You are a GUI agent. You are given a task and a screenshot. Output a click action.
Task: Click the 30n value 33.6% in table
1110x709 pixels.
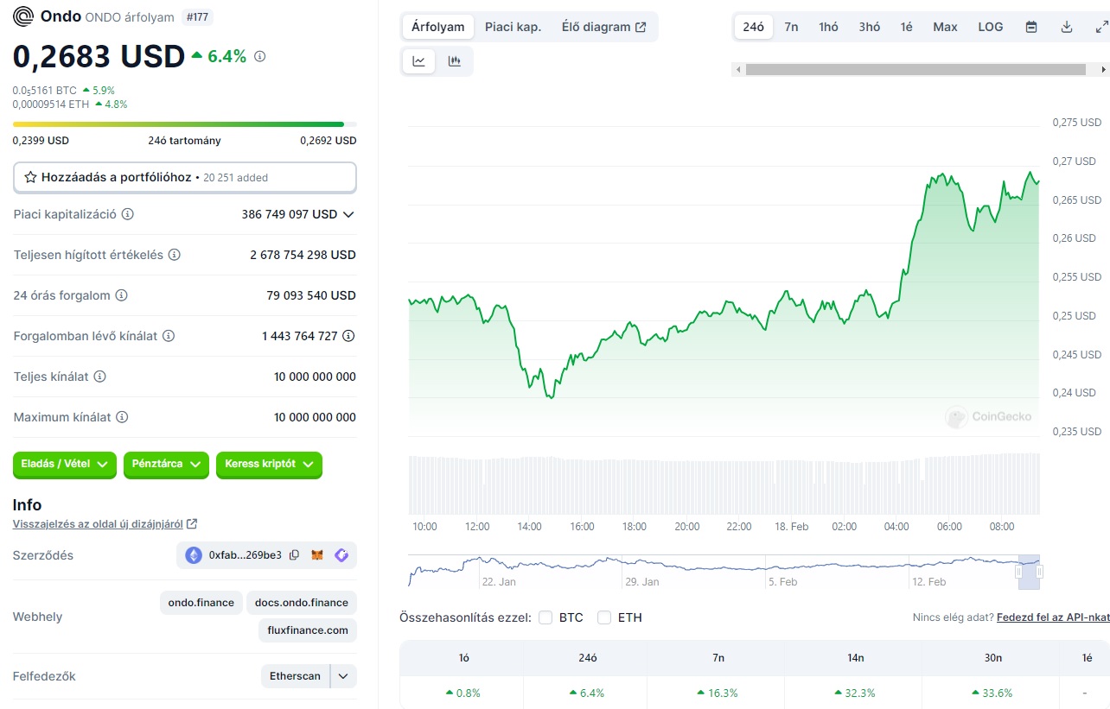[x=992, y=693]
